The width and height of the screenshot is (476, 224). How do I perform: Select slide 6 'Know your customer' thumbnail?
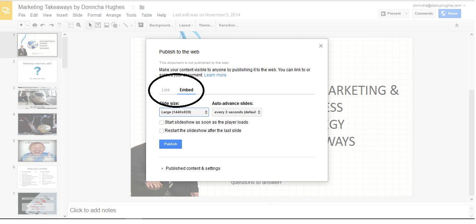37,177
